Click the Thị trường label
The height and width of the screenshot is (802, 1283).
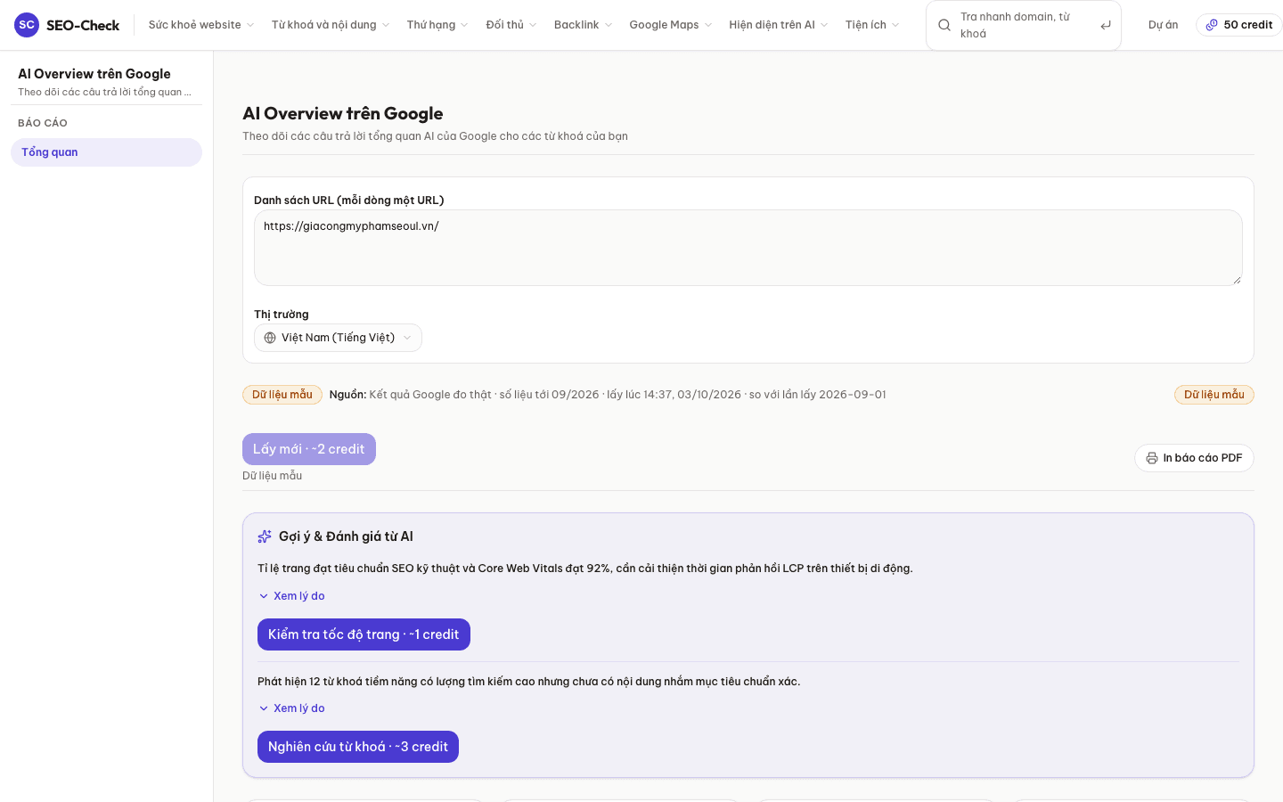tap(282, 315)
